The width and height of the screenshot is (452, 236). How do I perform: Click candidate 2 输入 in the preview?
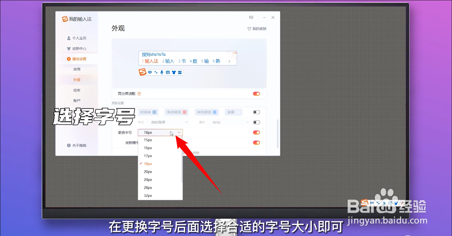[168, 61]
